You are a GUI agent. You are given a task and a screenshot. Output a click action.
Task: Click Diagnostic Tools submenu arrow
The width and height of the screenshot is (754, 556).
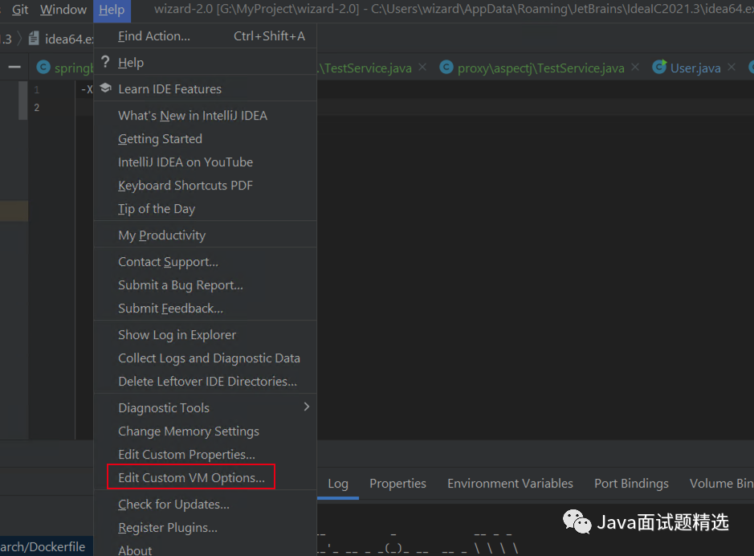[x=307, y=407]
